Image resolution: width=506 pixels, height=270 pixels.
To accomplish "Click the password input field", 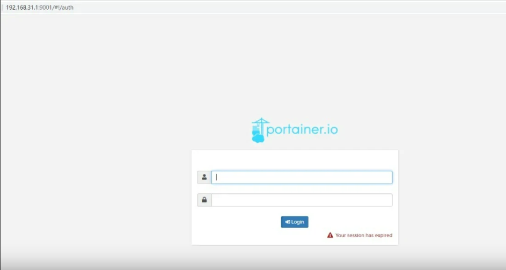I will tap(302, 200).
